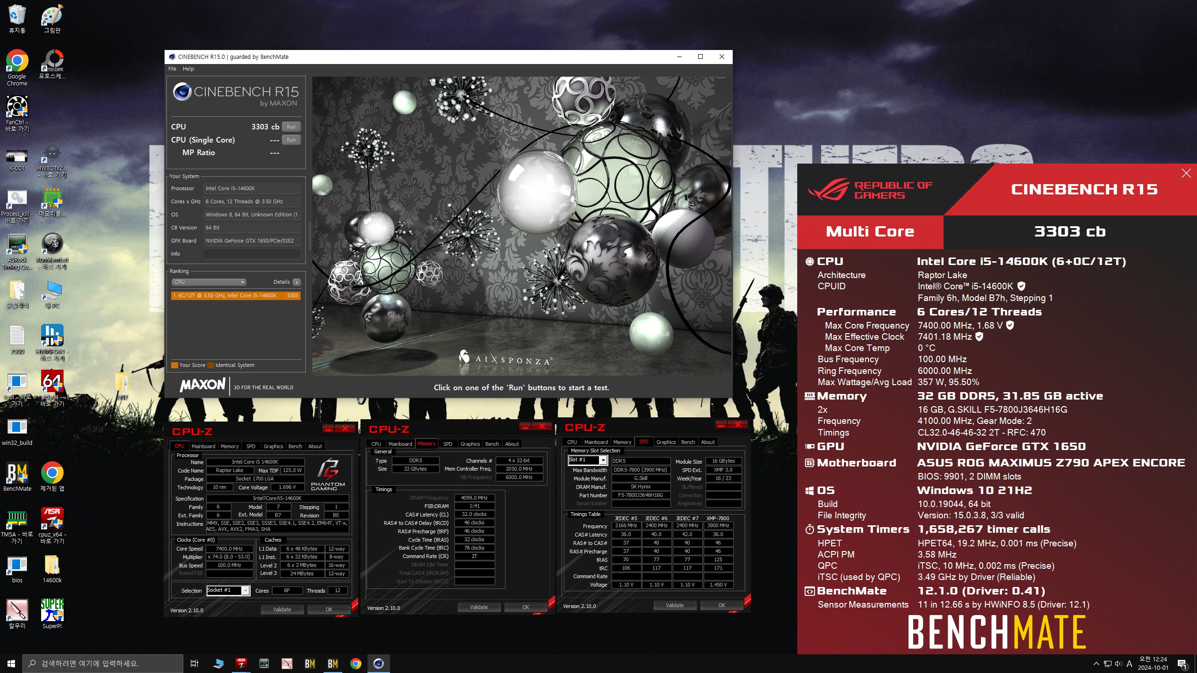The height and width of the screenshot is (673, 1197).
Task: Open the HWBOTX2 shortcut icon
Action: click(52, 161)
